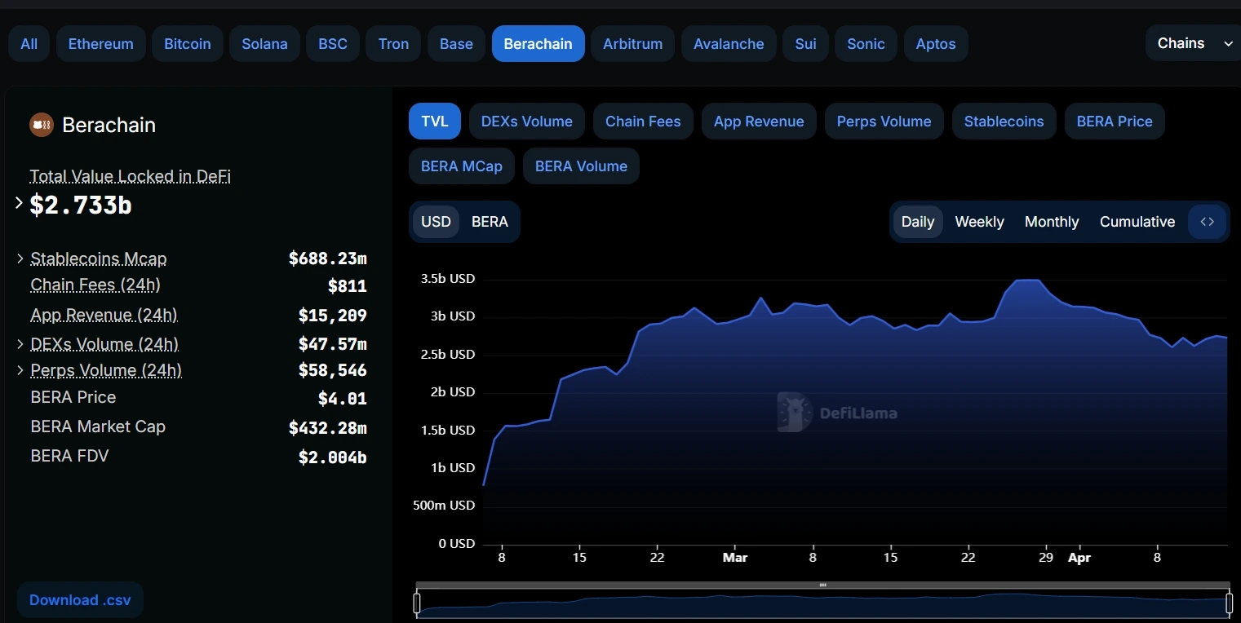The image size is (1241, 623).
Task: Open the Aptos chain page
Action: point(936,44)
